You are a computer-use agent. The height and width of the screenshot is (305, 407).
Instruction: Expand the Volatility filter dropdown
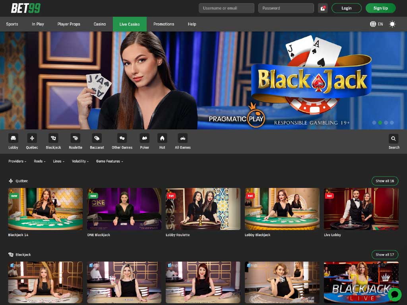click(80, 161)
